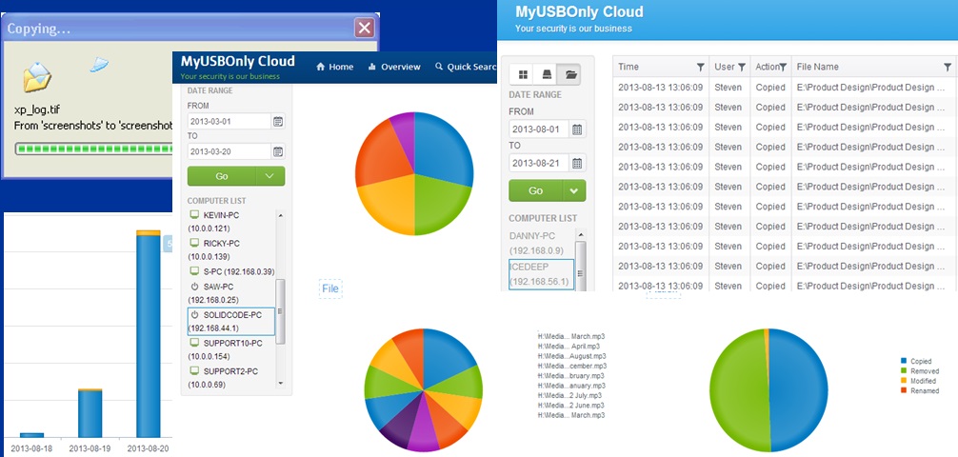
Task: Click the green half of Copied/Removed pie
Action: tap(739, 389)
